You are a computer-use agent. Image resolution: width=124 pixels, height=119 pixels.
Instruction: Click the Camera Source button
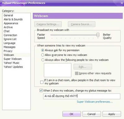[x=82, y=24]
